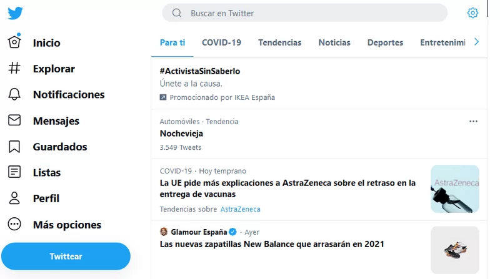Screen dimensions: 500x279
Task: Open the Tendencias tab
Action: coord(279,42)
